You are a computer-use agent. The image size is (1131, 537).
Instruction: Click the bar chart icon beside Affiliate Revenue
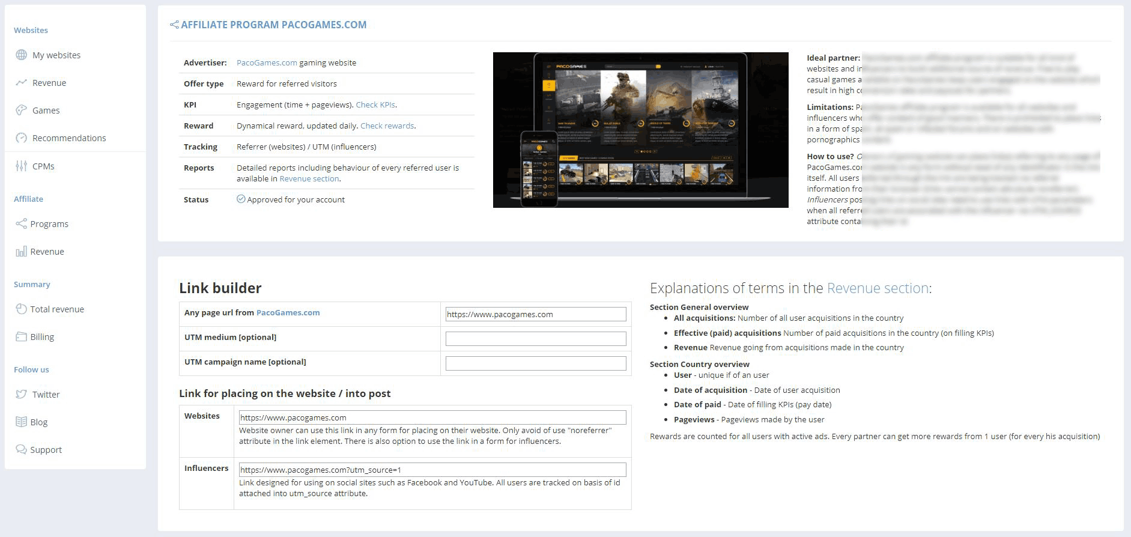point(21,251)
